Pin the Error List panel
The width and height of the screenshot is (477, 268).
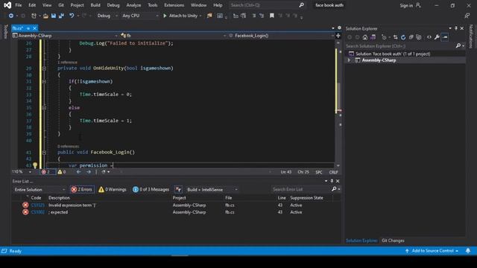tap(332, 181)
